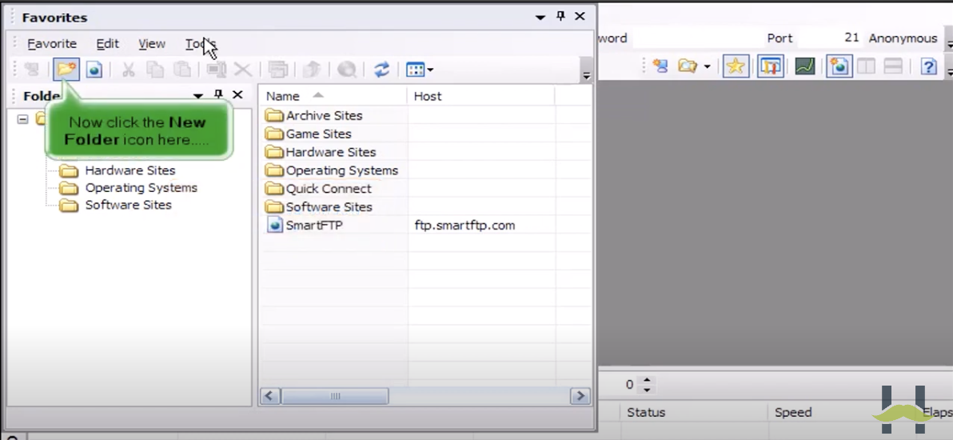953x440 pixels.
Task: Select Operating Systems in Folders tree
Action: coord(141,187)
